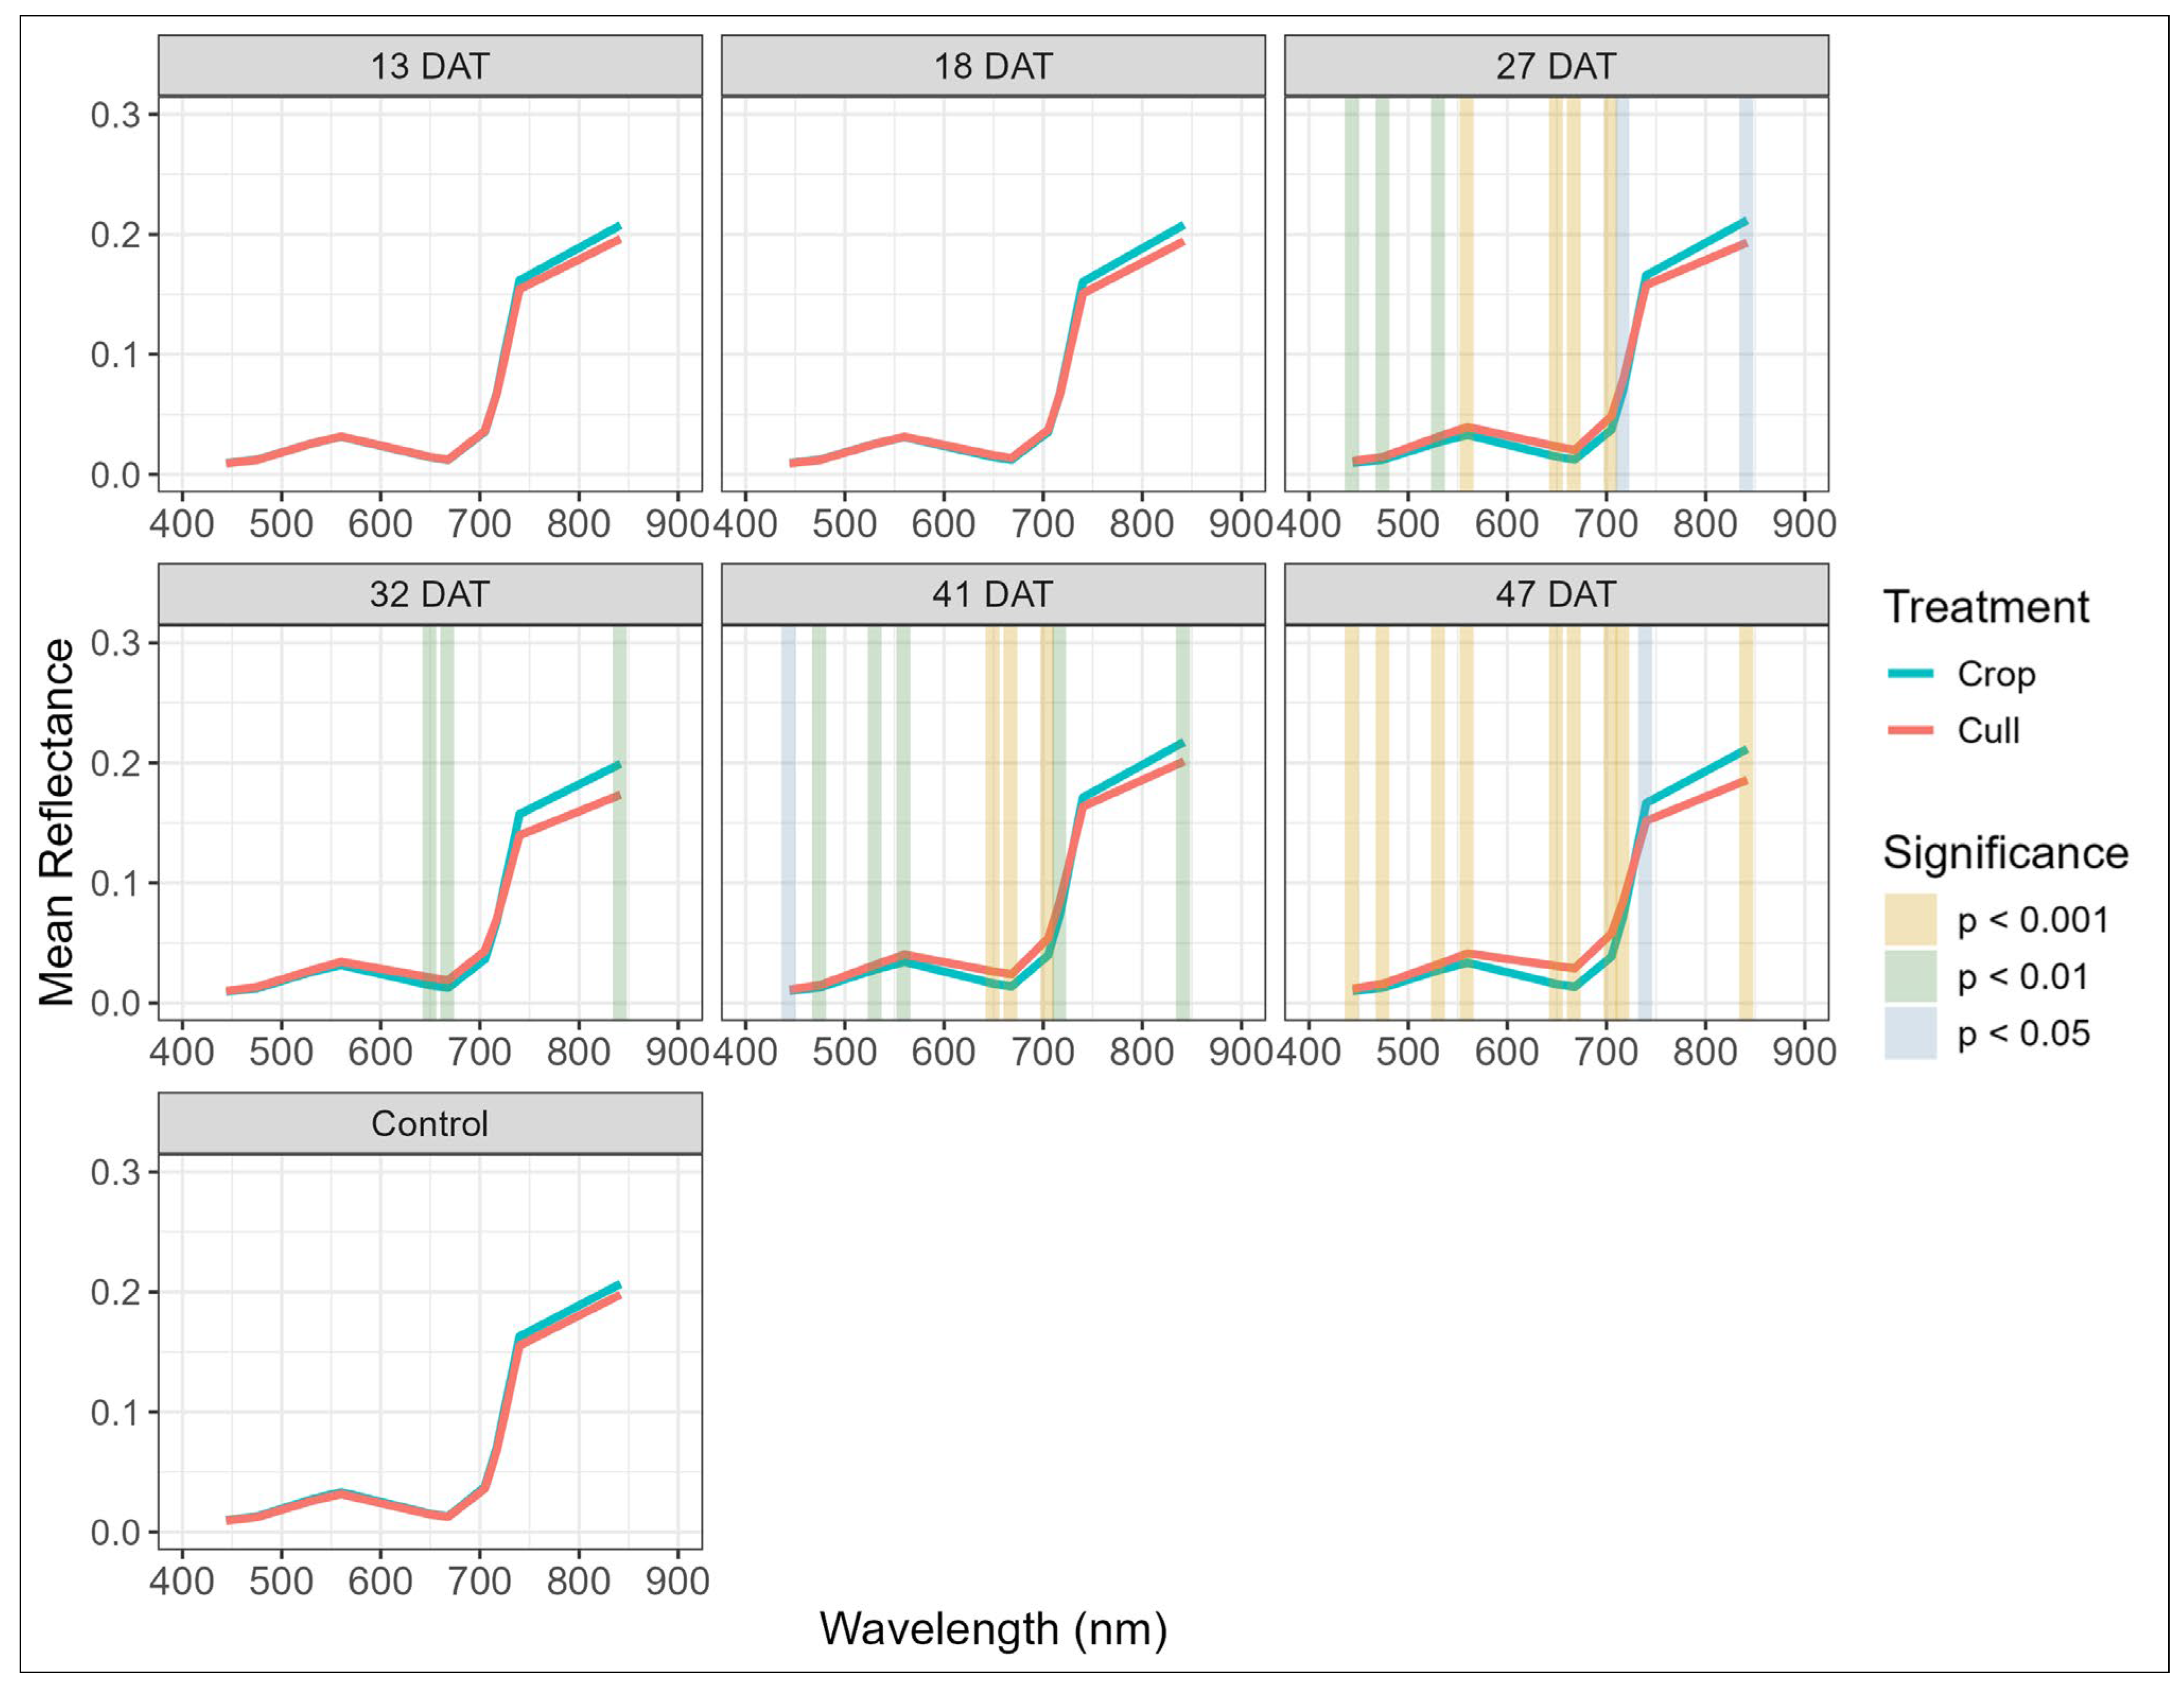Click the 32 DAT panel header
Image resolution: width=2184 pixels, height=1687 pixels.
coord(430,594)
